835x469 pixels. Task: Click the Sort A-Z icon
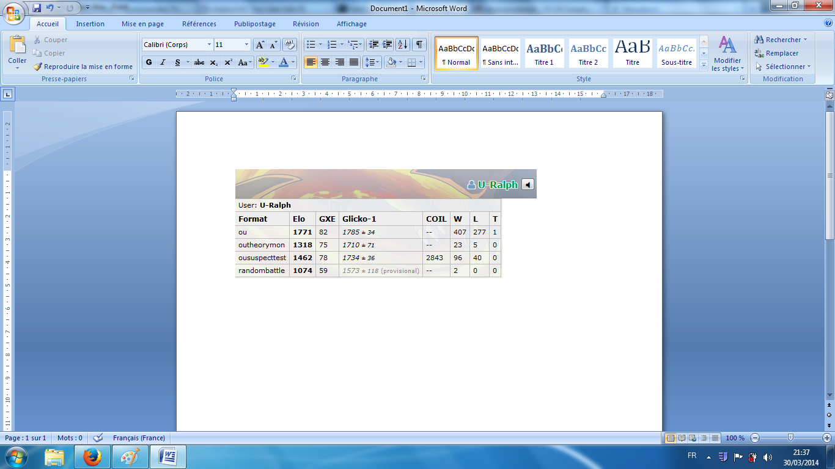point(402,45)
